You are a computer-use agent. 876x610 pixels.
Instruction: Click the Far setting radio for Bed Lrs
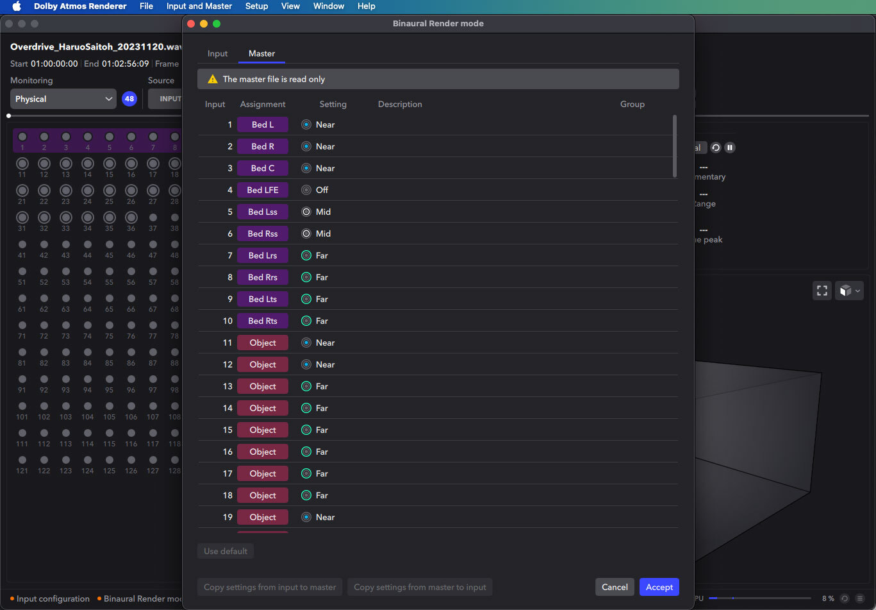coord(306,255)
